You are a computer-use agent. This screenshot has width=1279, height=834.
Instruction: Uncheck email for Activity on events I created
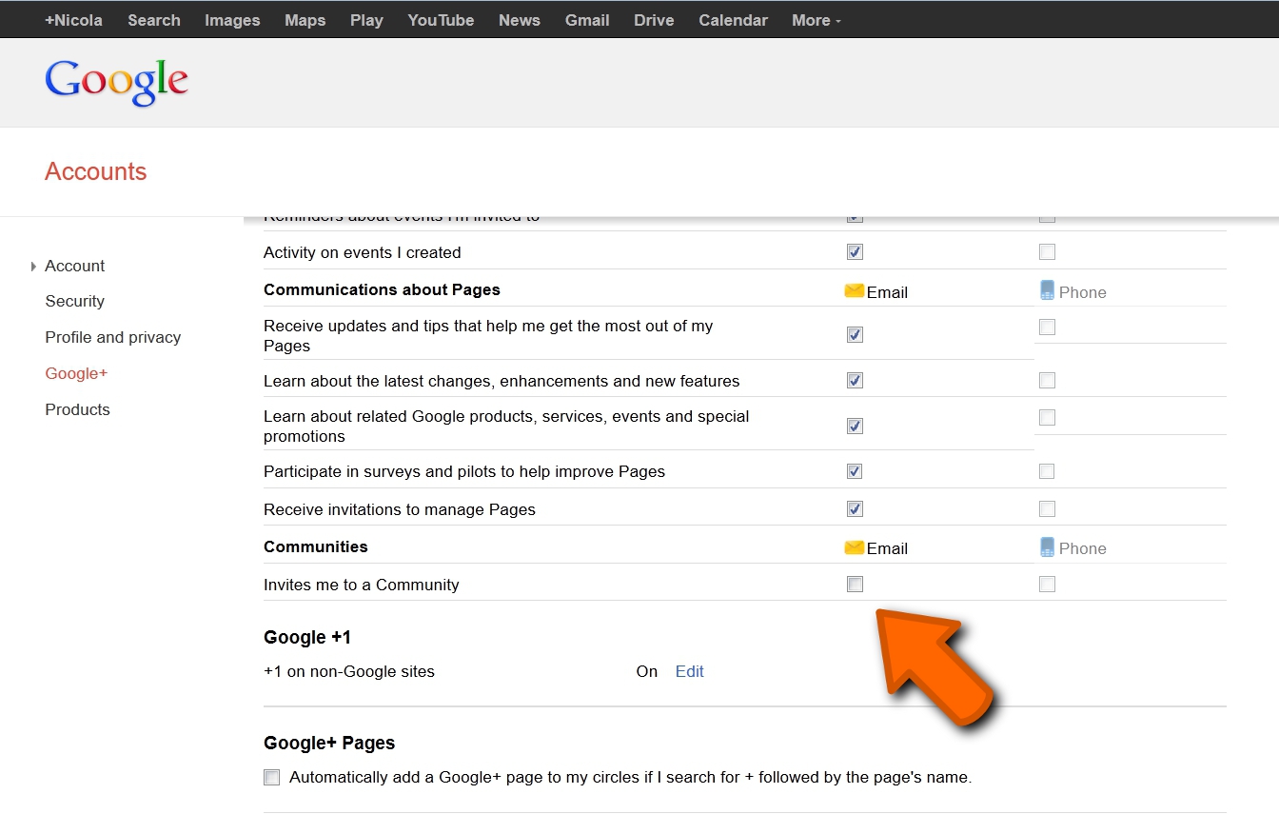pyautogui.click(x=855, y=252)
